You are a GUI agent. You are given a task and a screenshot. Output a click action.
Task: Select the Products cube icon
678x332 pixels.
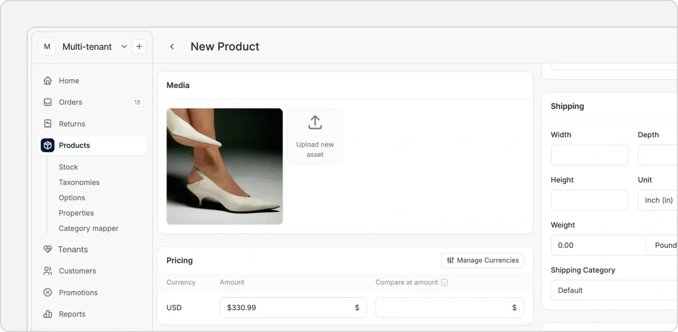click(x=48, y=145)
